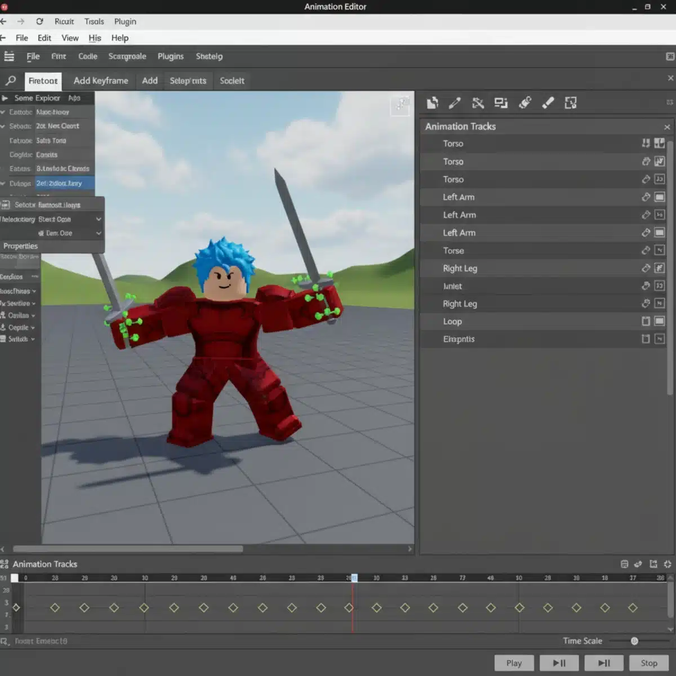Click the cut tool icon in the top-right toolbar
This screenshot has width=676, height=676.
pyautogui.click(x=478, y=103)
